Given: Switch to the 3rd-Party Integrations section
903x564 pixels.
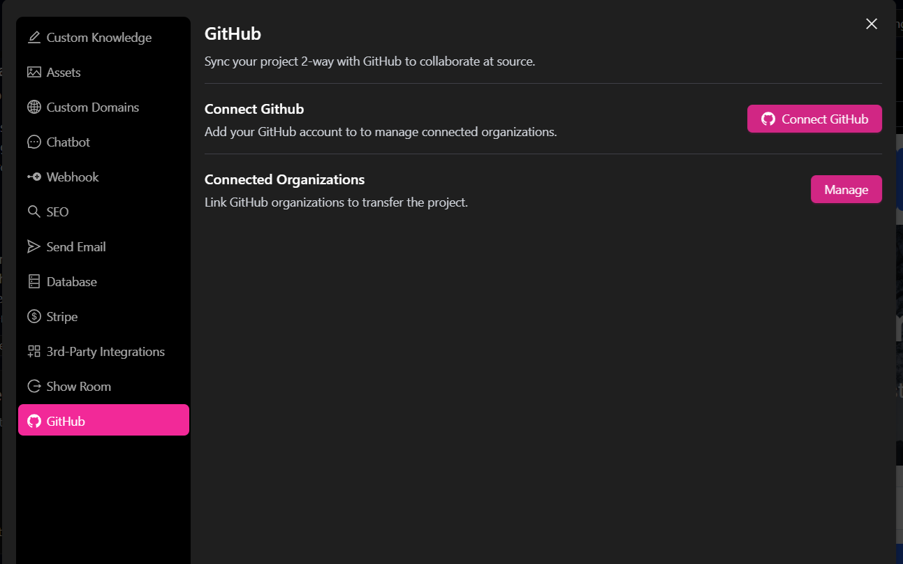Looking at the screenshot, I should 105,352.
